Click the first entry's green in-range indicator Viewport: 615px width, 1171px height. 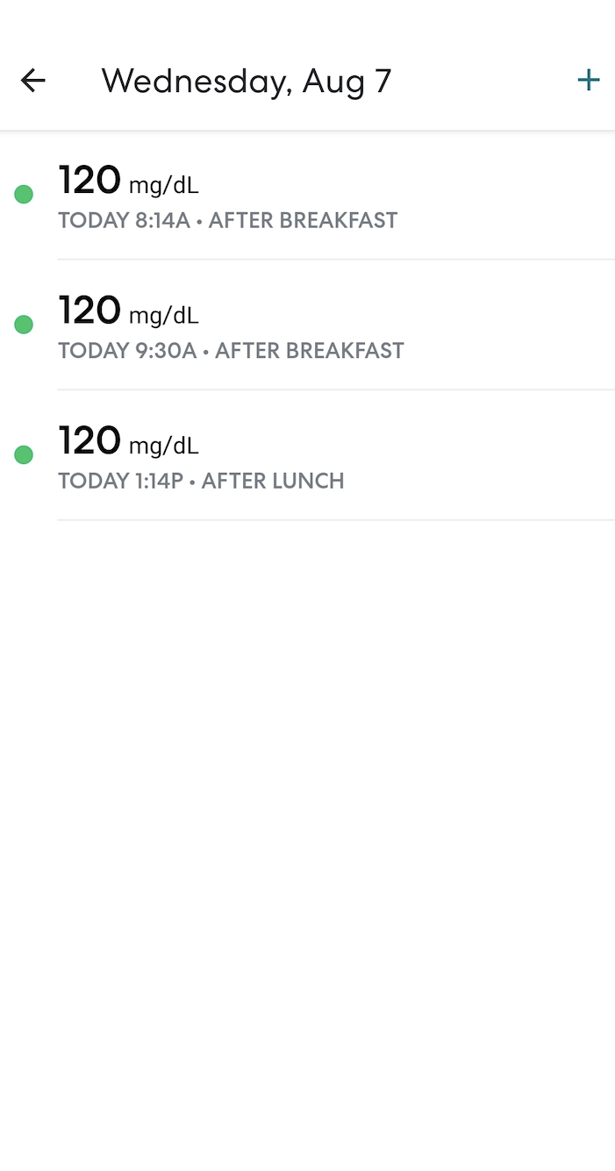click(23, 194)
